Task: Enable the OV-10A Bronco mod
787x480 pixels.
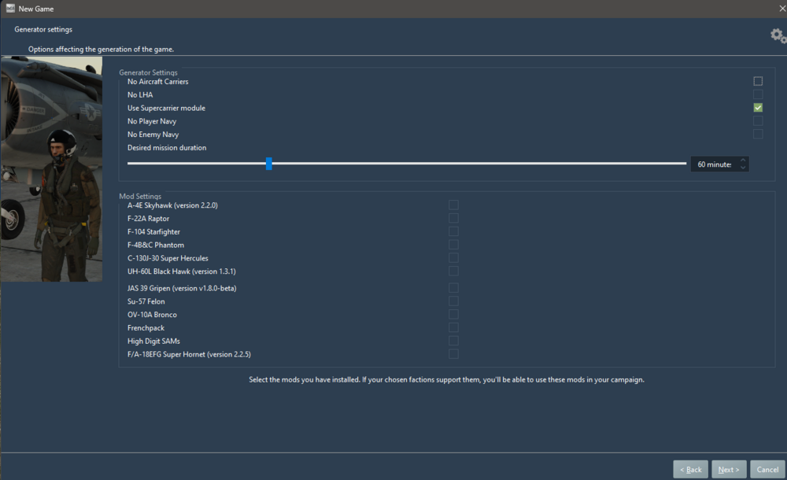Action: point(453,314)
